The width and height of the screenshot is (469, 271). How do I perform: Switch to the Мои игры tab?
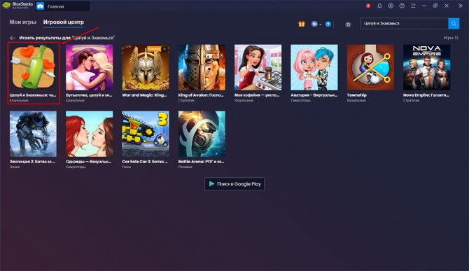tap(22, 22)
